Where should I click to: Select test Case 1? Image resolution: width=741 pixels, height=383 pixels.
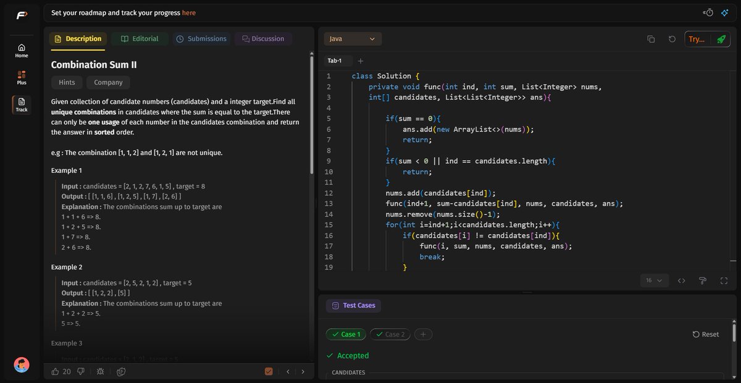pos(346,334)
